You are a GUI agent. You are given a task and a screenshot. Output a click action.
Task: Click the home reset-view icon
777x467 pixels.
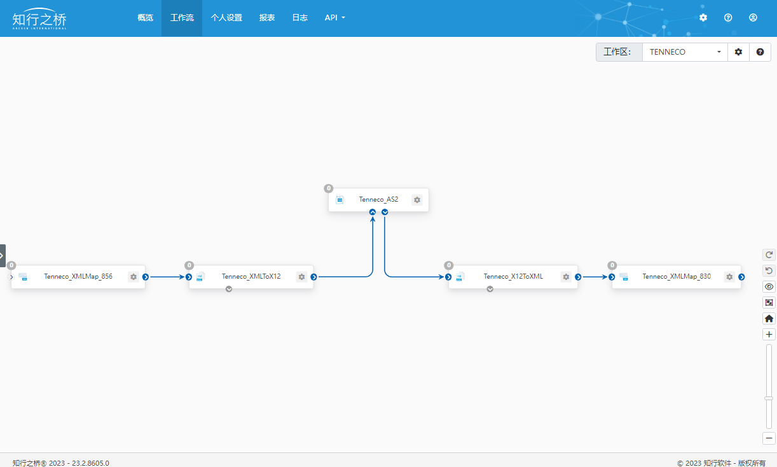(x=769, y=319)
